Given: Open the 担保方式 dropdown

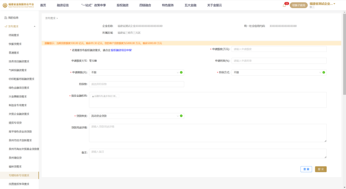Looking at the screenshot, I should pos(320,72).
